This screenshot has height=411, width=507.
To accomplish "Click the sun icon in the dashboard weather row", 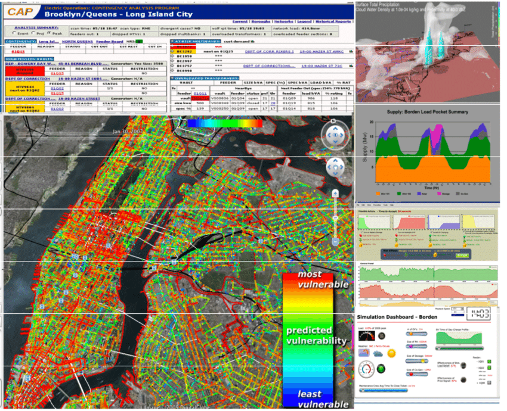I will (391, 353).
